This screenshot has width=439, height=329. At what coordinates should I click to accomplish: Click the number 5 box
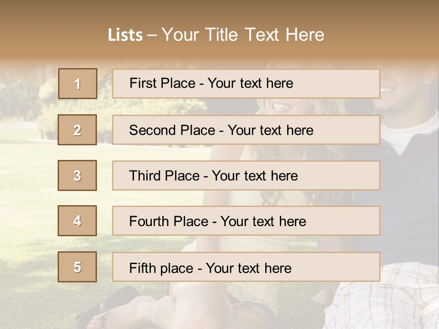coord(77,267)
